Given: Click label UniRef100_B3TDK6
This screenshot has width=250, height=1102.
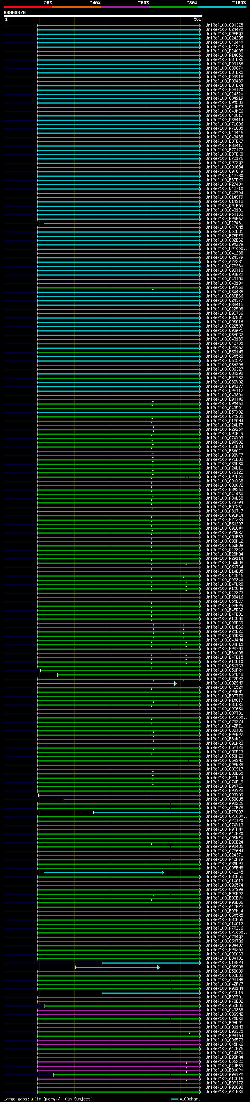Looking at the screenshot, I should (x=224, y=59).
